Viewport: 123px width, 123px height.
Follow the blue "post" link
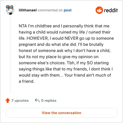pos(68,10)
